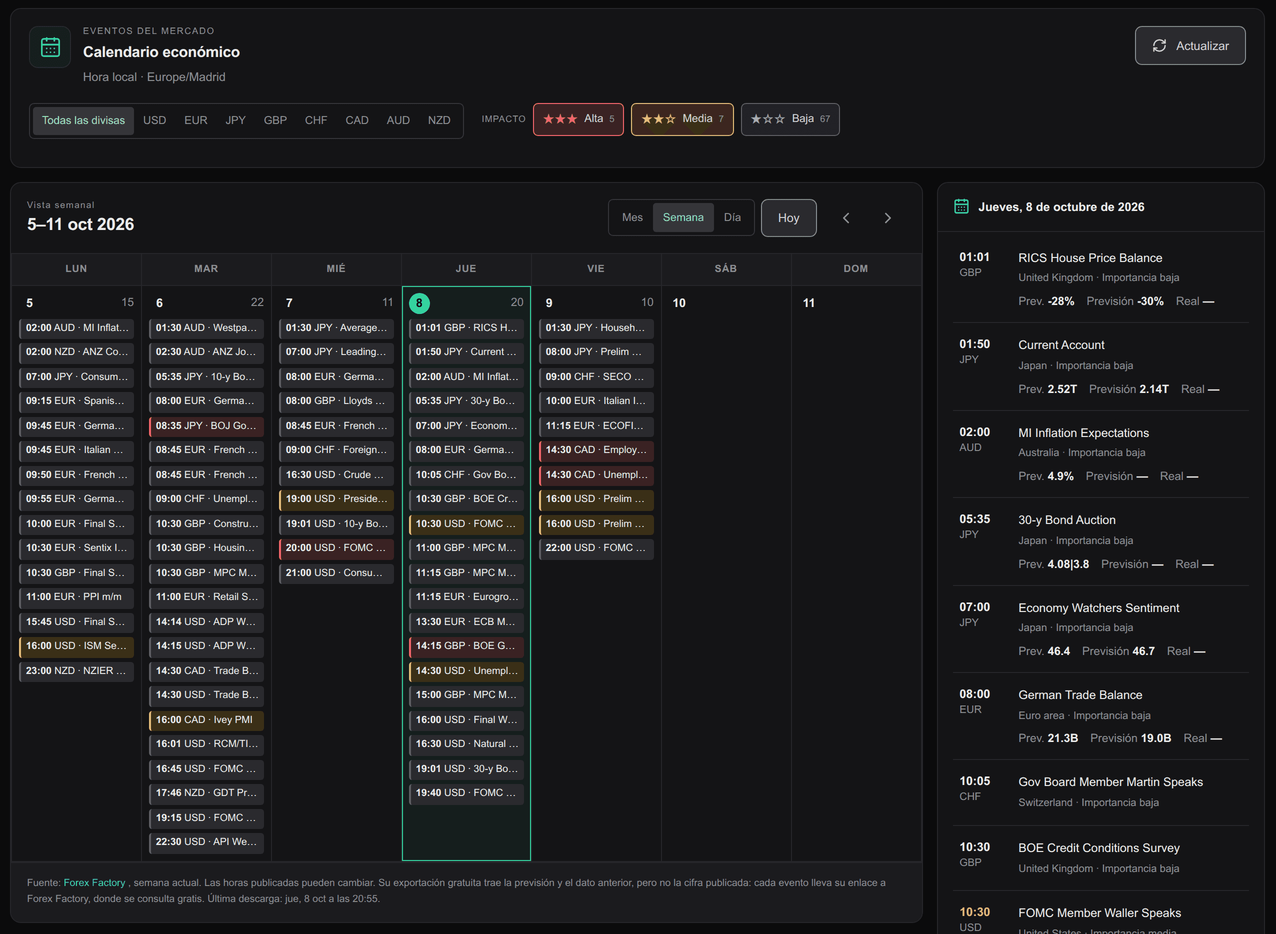Select Saturday day 10

pos(679,303)
